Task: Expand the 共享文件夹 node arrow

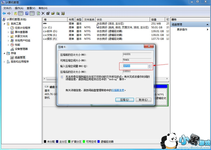Action: pyautogui.click(x=8, y=36)
